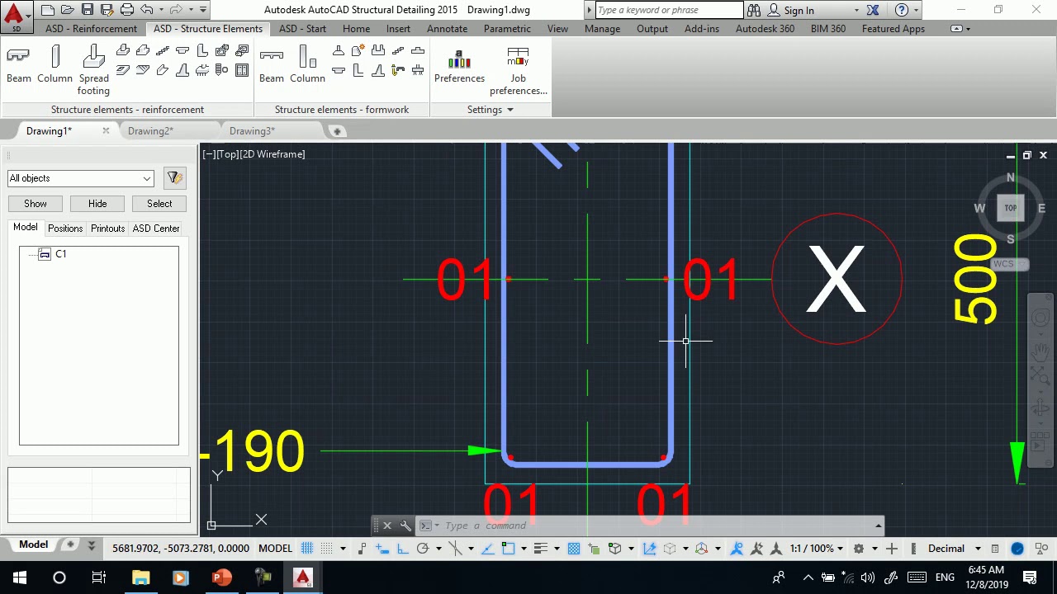Open the Home ribbon tab
1057x594 pixels.
[356, 28]
